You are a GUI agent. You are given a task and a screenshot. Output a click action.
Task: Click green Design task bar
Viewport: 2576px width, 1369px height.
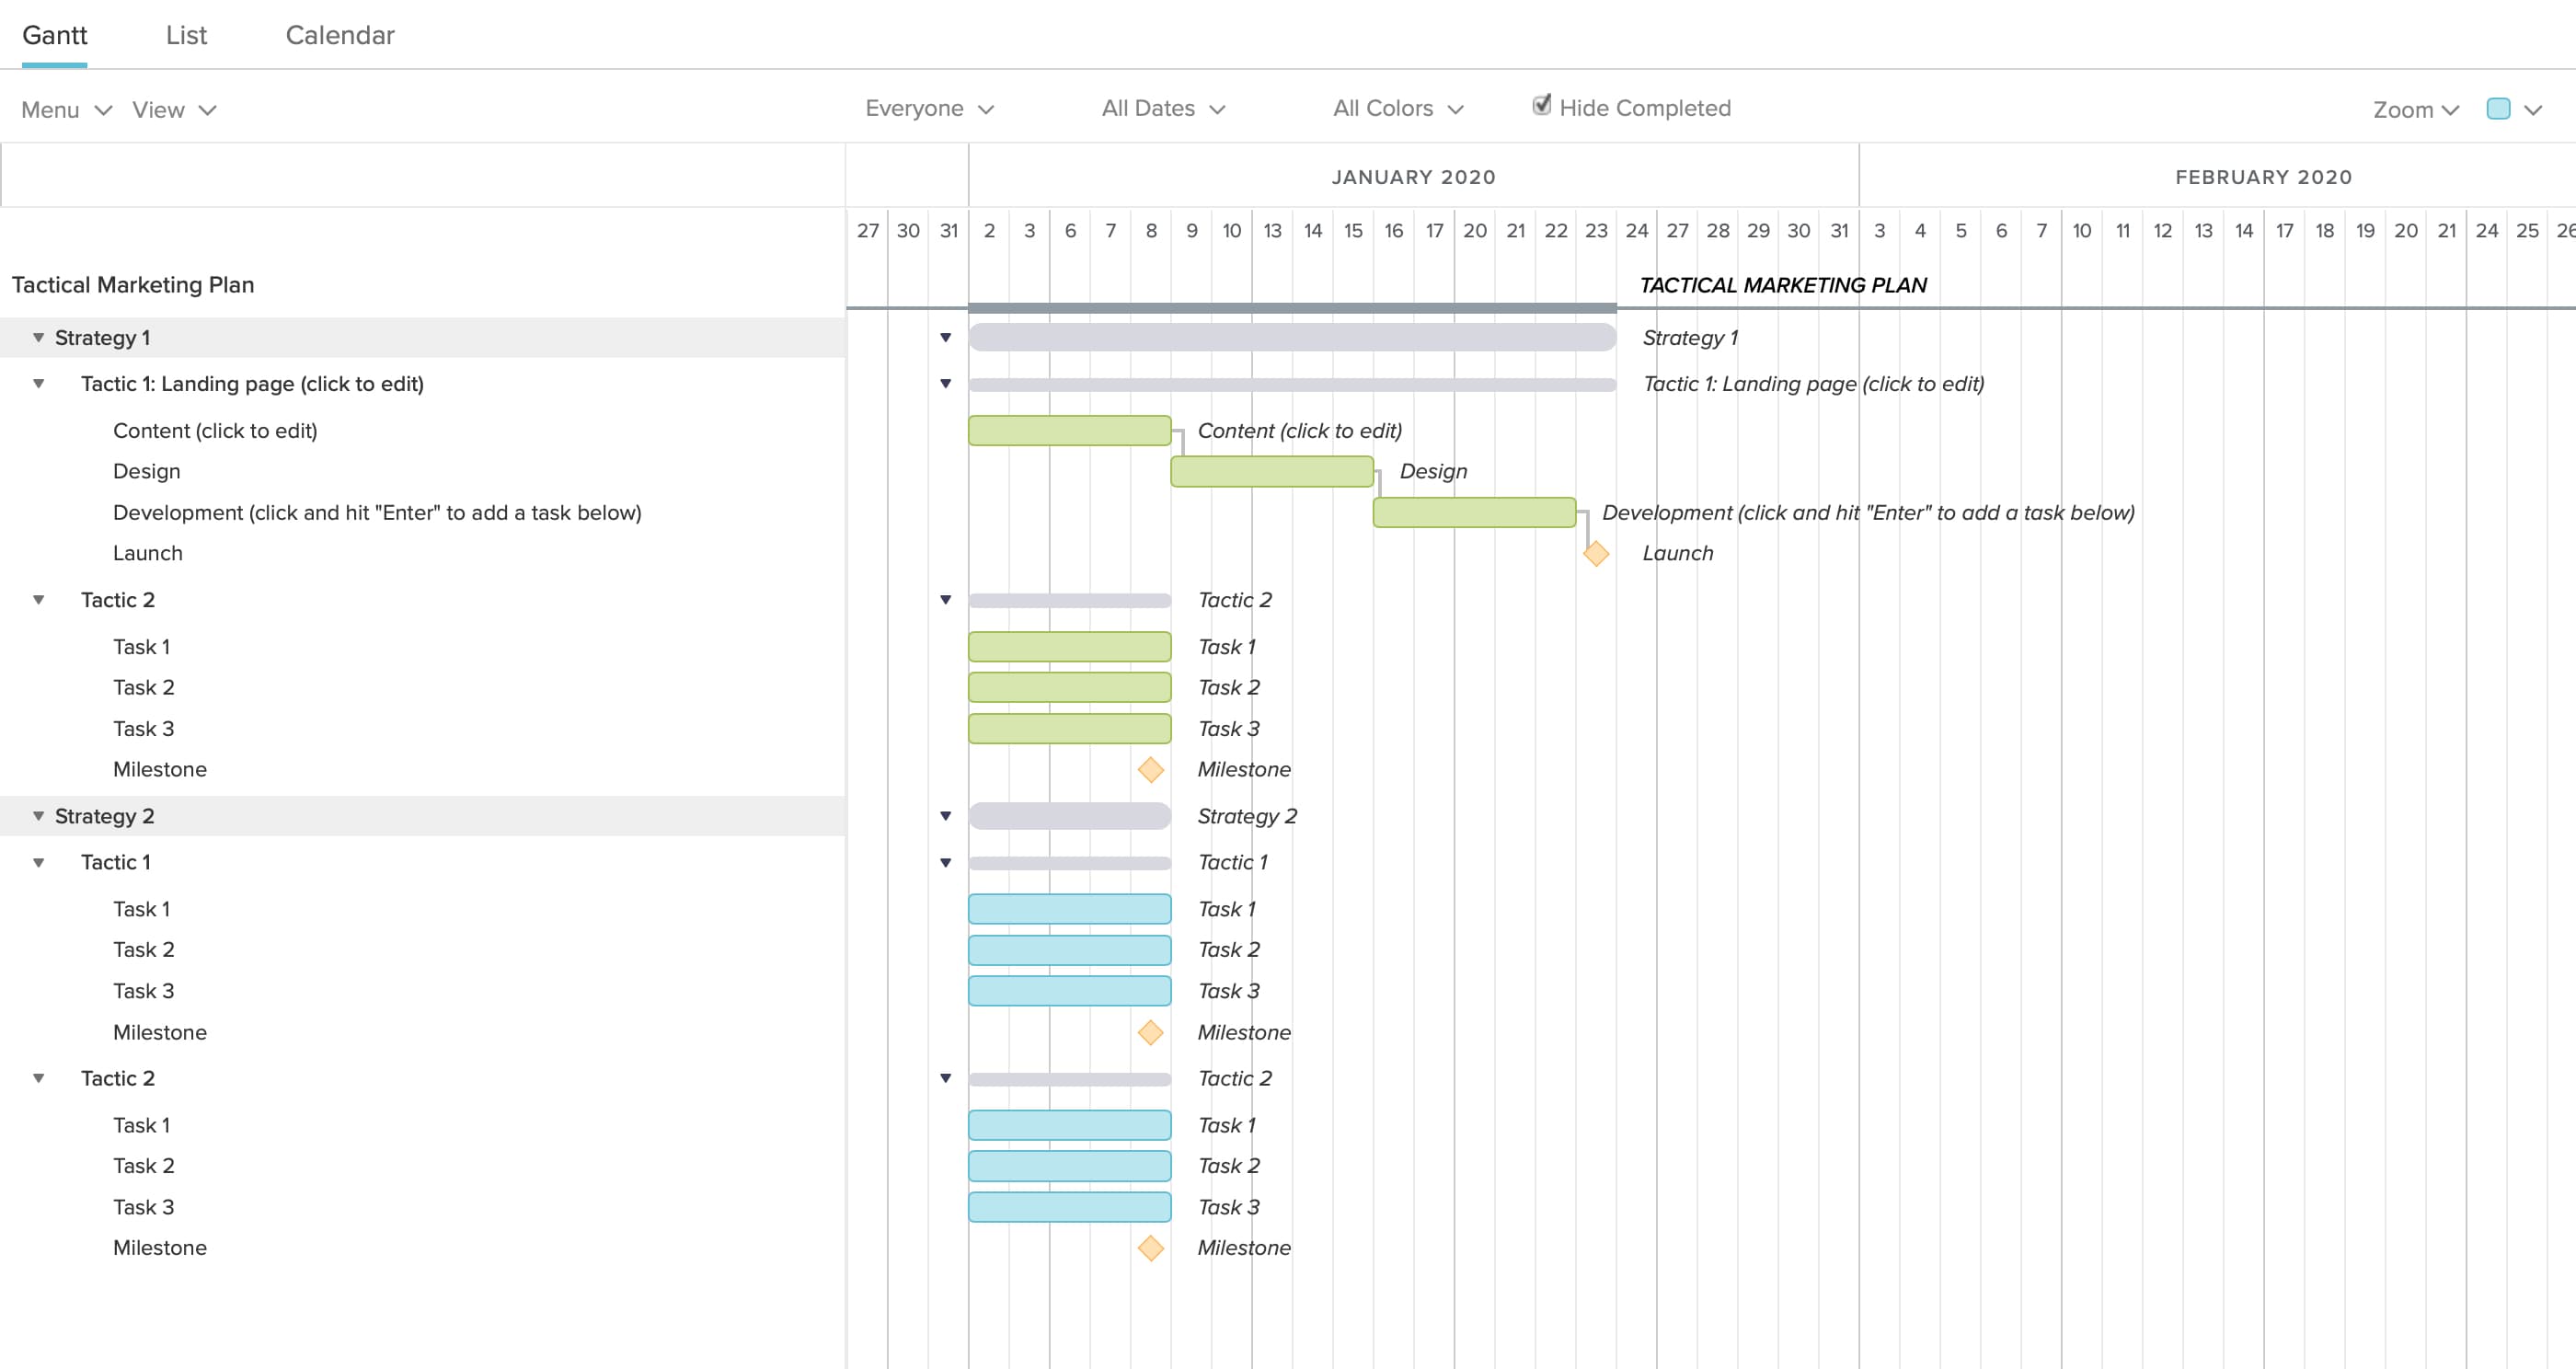(x=1271, y=471)
